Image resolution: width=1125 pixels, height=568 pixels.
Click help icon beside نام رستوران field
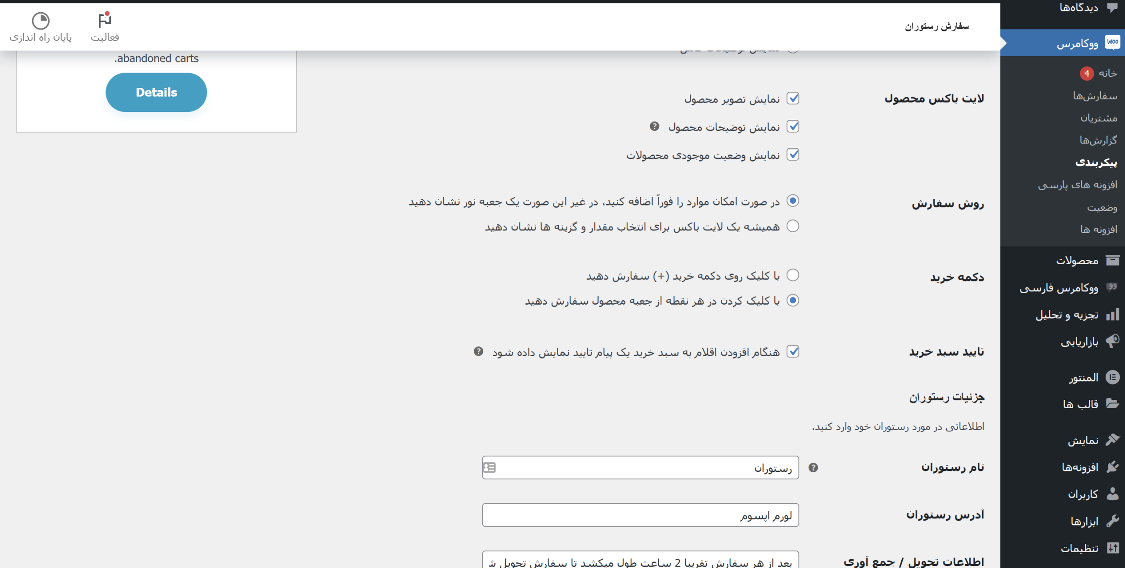[x=813, y=467]
